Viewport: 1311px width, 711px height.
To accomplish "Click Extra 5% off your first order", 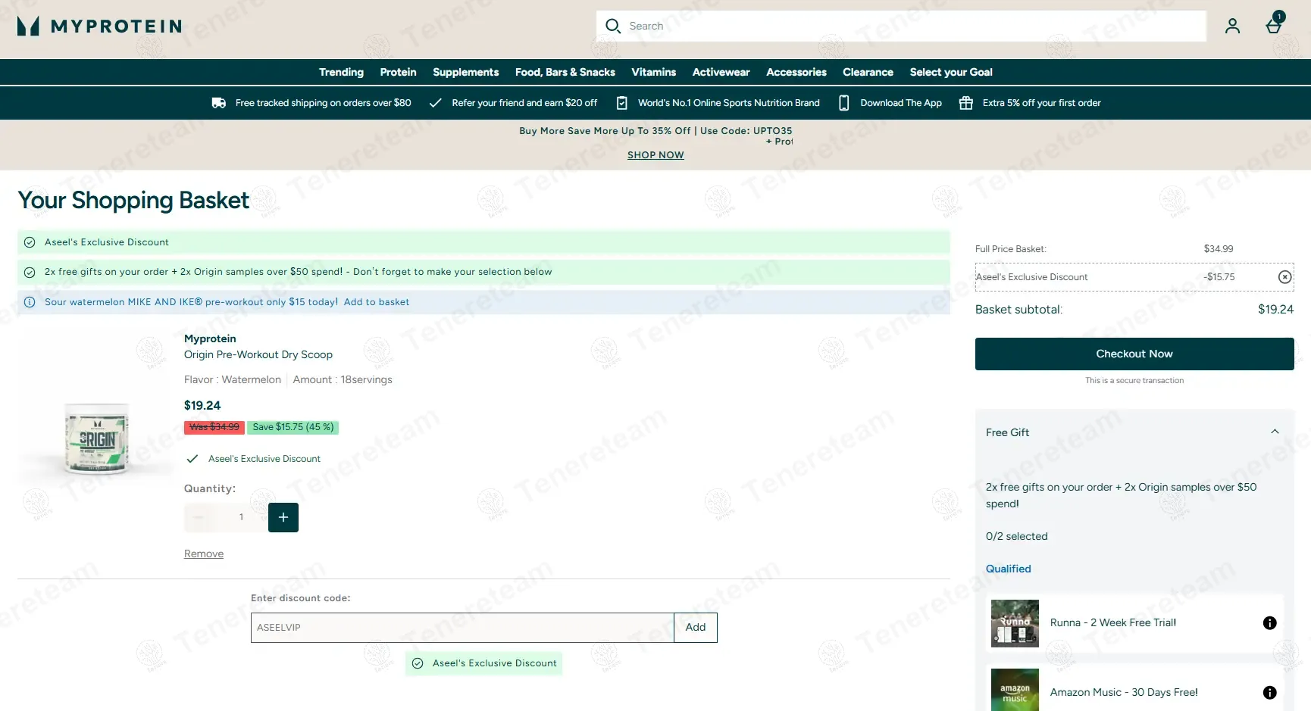I will click(x=1041, y=103).
